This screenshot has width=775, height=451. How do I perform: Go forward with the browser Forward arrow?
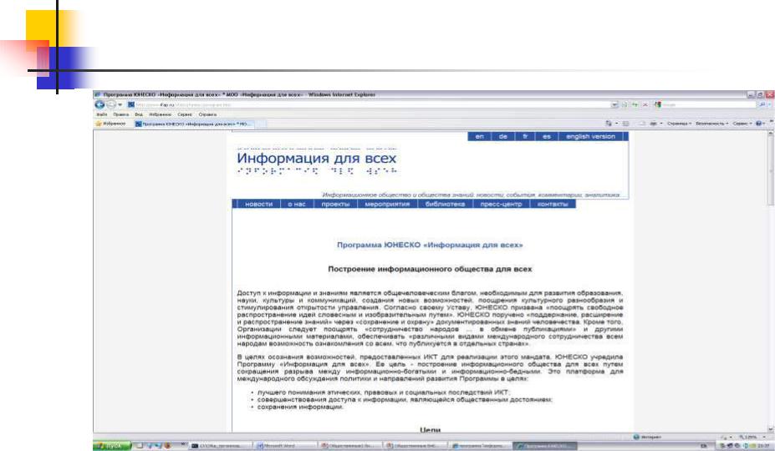coord(111,104)
